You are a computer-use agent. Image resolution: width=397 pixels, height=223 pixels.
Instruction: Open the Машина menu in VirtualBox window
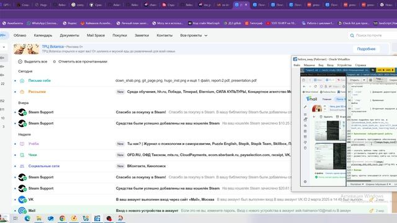[309, 65]
